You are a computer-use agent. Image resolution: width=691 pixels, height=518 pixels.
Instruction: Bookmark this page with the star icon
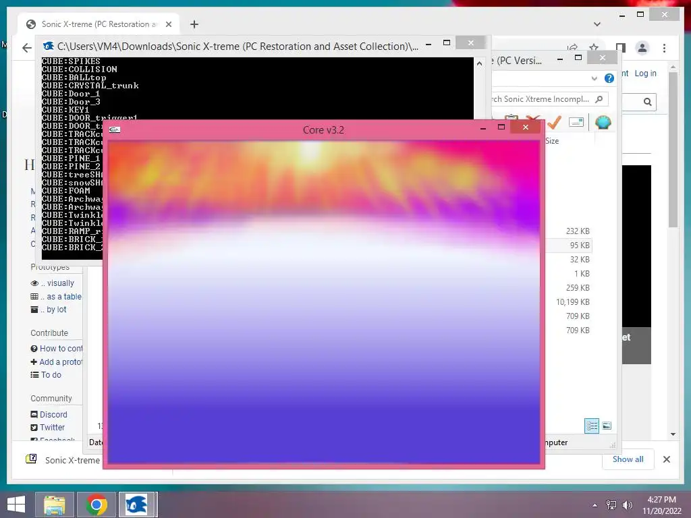[x=594, y=48]
